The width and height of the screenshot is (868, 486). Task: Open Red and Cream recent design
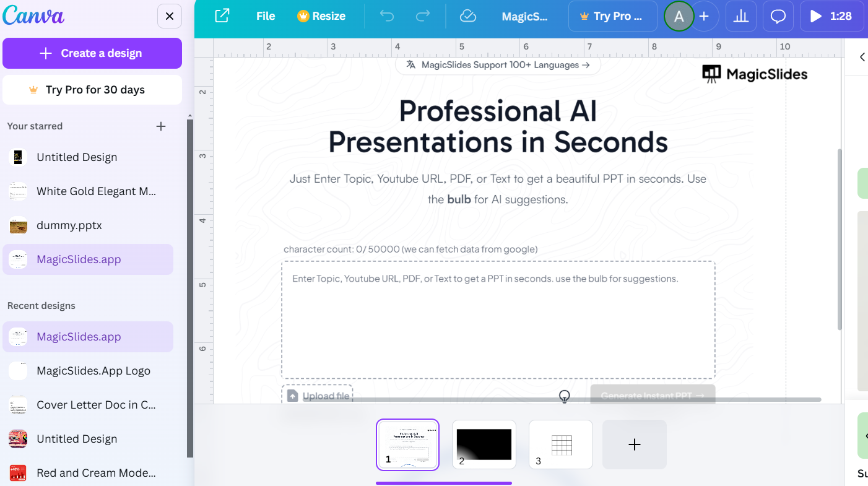(x=88, y=473)
